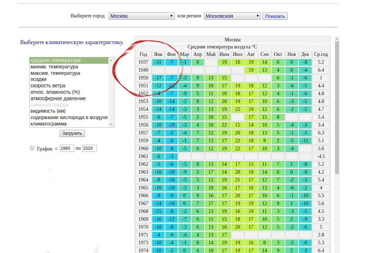Select средняя температура in the list
Image resolution: width=382 pixels, height=253 pixels.
[x=69, y=60]
